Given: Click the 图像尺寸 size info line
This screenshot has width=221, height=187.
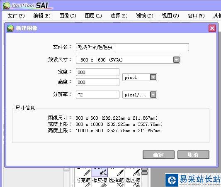Looking at the screenshot, I should (x=103, y=118).
